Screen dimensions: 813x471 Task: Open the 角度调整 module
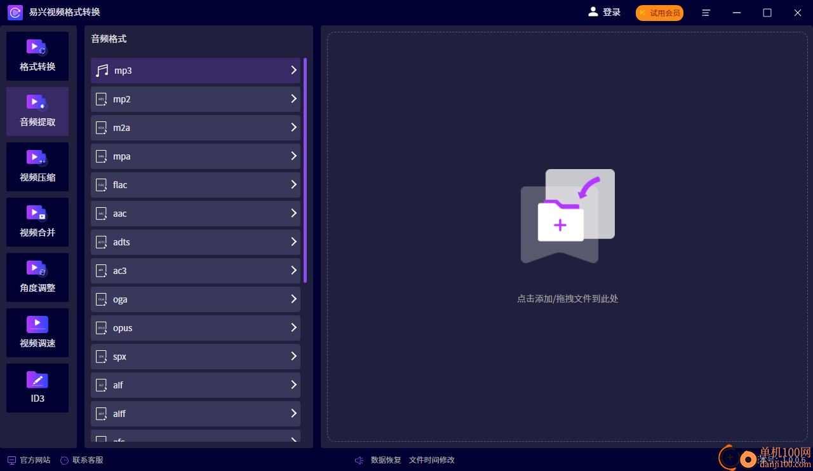[37, 277]
